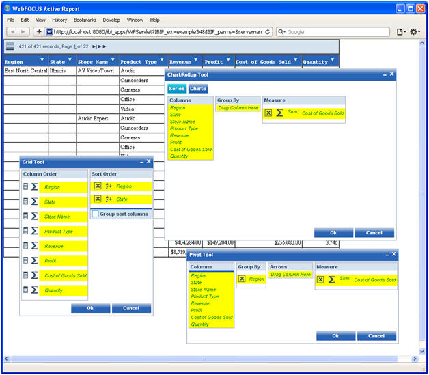Image resolution: width=429 pixels, height=375 pixels.
Task: Open the Region column header dropdown
Action: pos(42,60)
